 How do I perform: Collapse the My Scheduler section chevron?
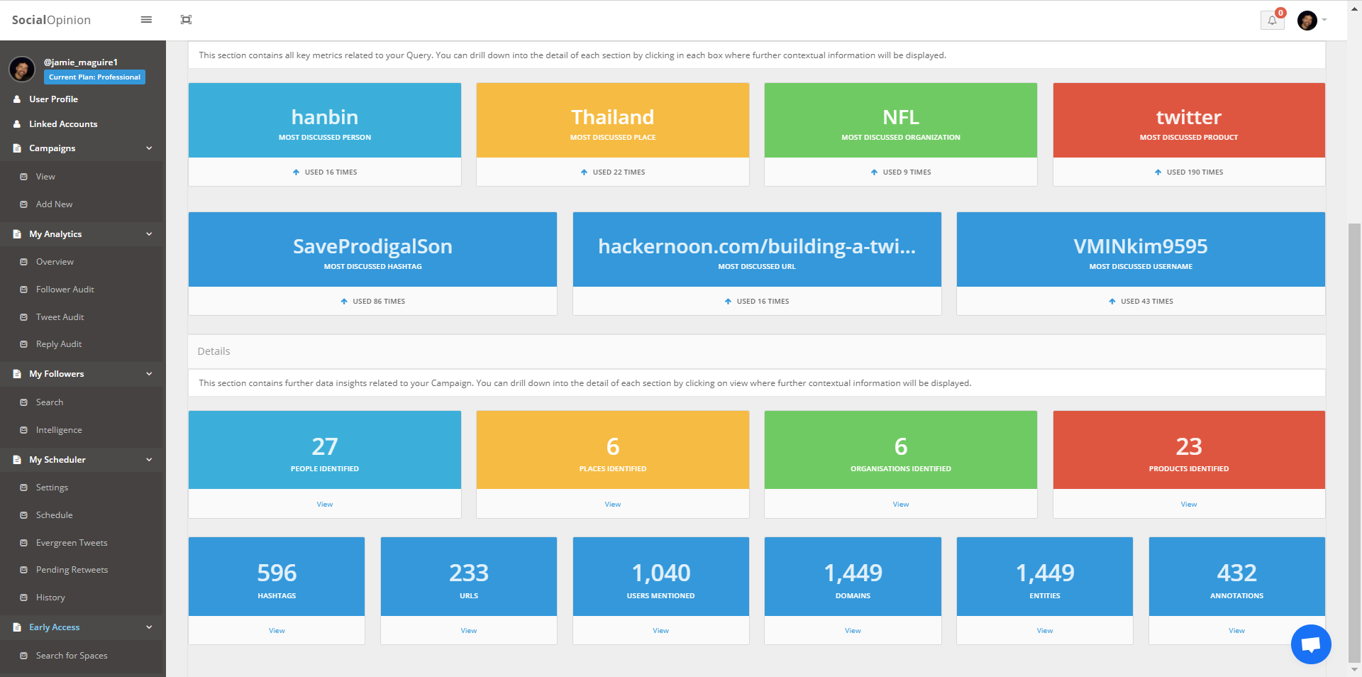[149, 460]
